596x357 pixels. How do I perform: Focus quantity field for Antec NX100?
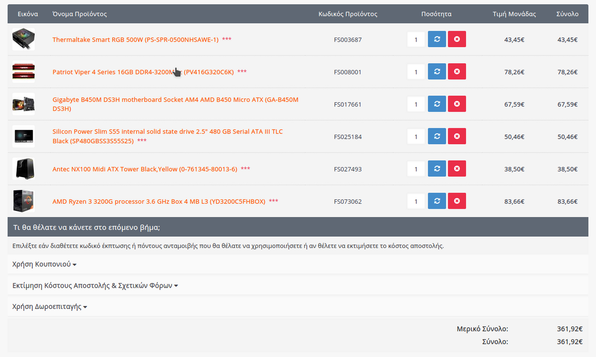(416, 169)
